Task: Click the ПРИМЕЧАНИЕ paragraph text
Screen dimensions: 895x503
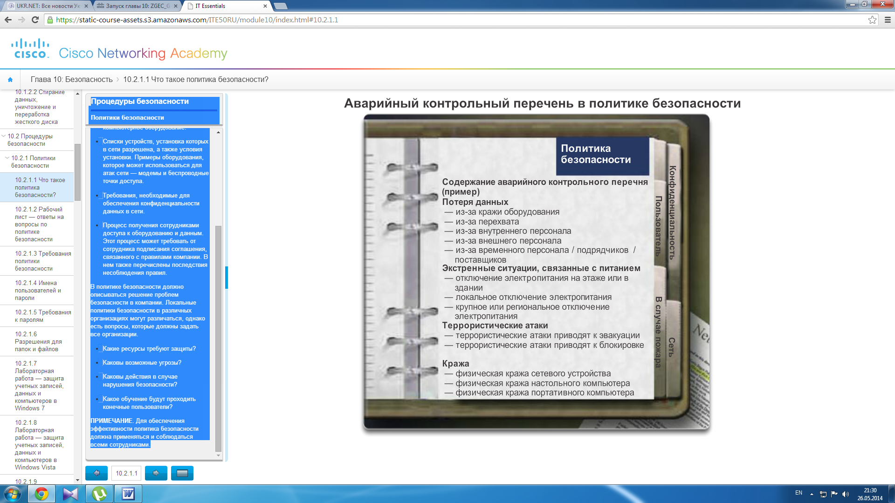Action: 145,433
